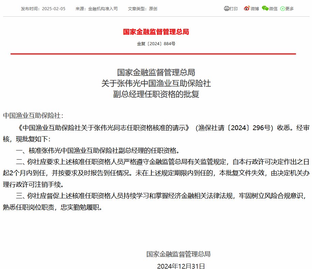The width and height of the screenshot is (312, 269).
Task: Click the title line 副总经理任职资格的批复
Action: (156, 94)
